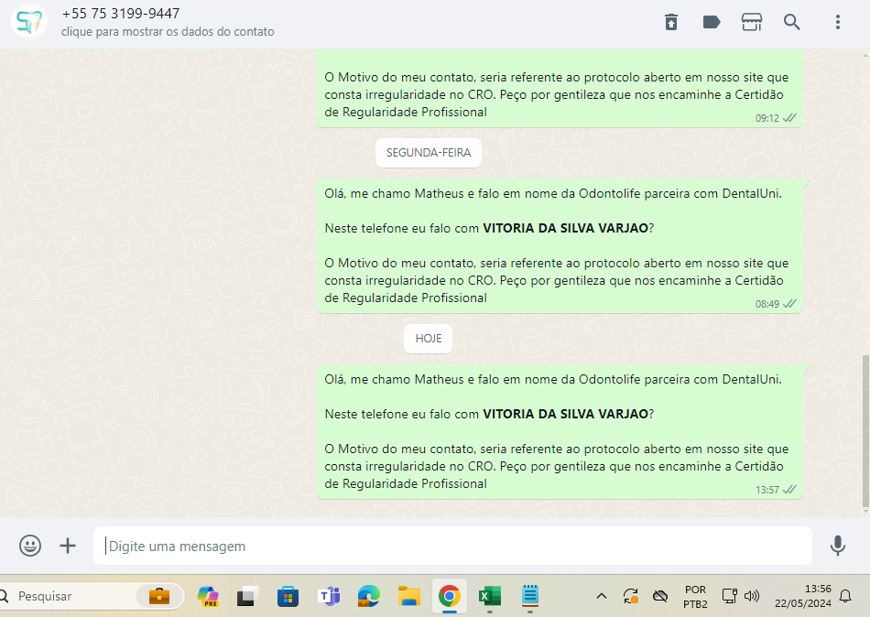This screenshot has width=870, height=617.
Task: Click the OneDrive cloud tray icon
Action: [x=660, y=597]
